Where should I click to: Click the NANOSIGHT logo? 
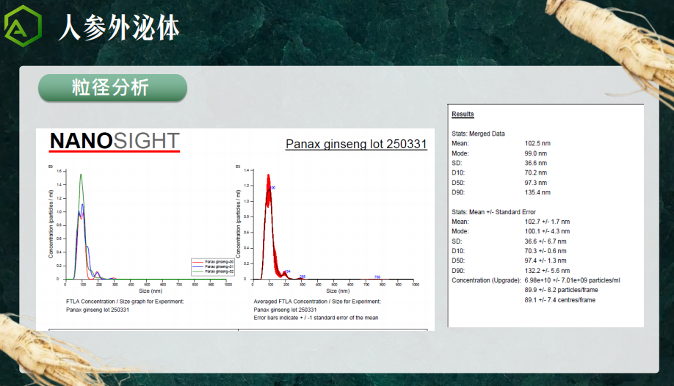pyautogui.click(x=115, y=142)
